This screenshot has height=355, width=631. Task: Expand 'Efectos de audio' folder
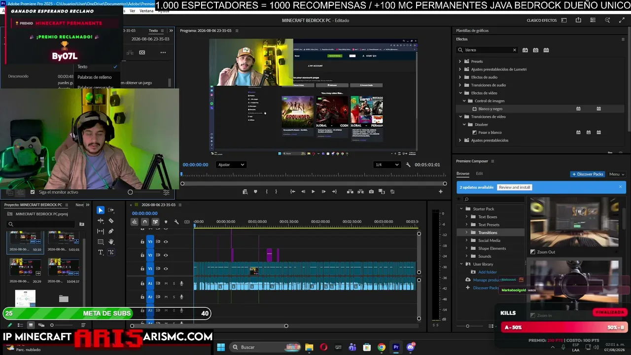pyautogui.click(x=460, y=77)
